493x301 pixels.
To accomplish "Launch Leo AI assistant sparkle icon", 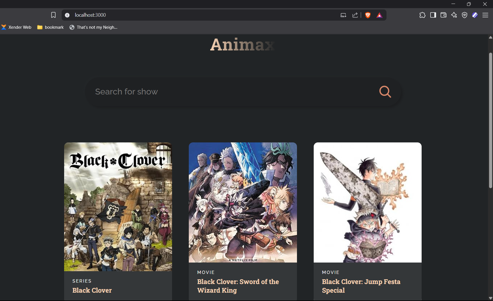I will click(454, 15).
